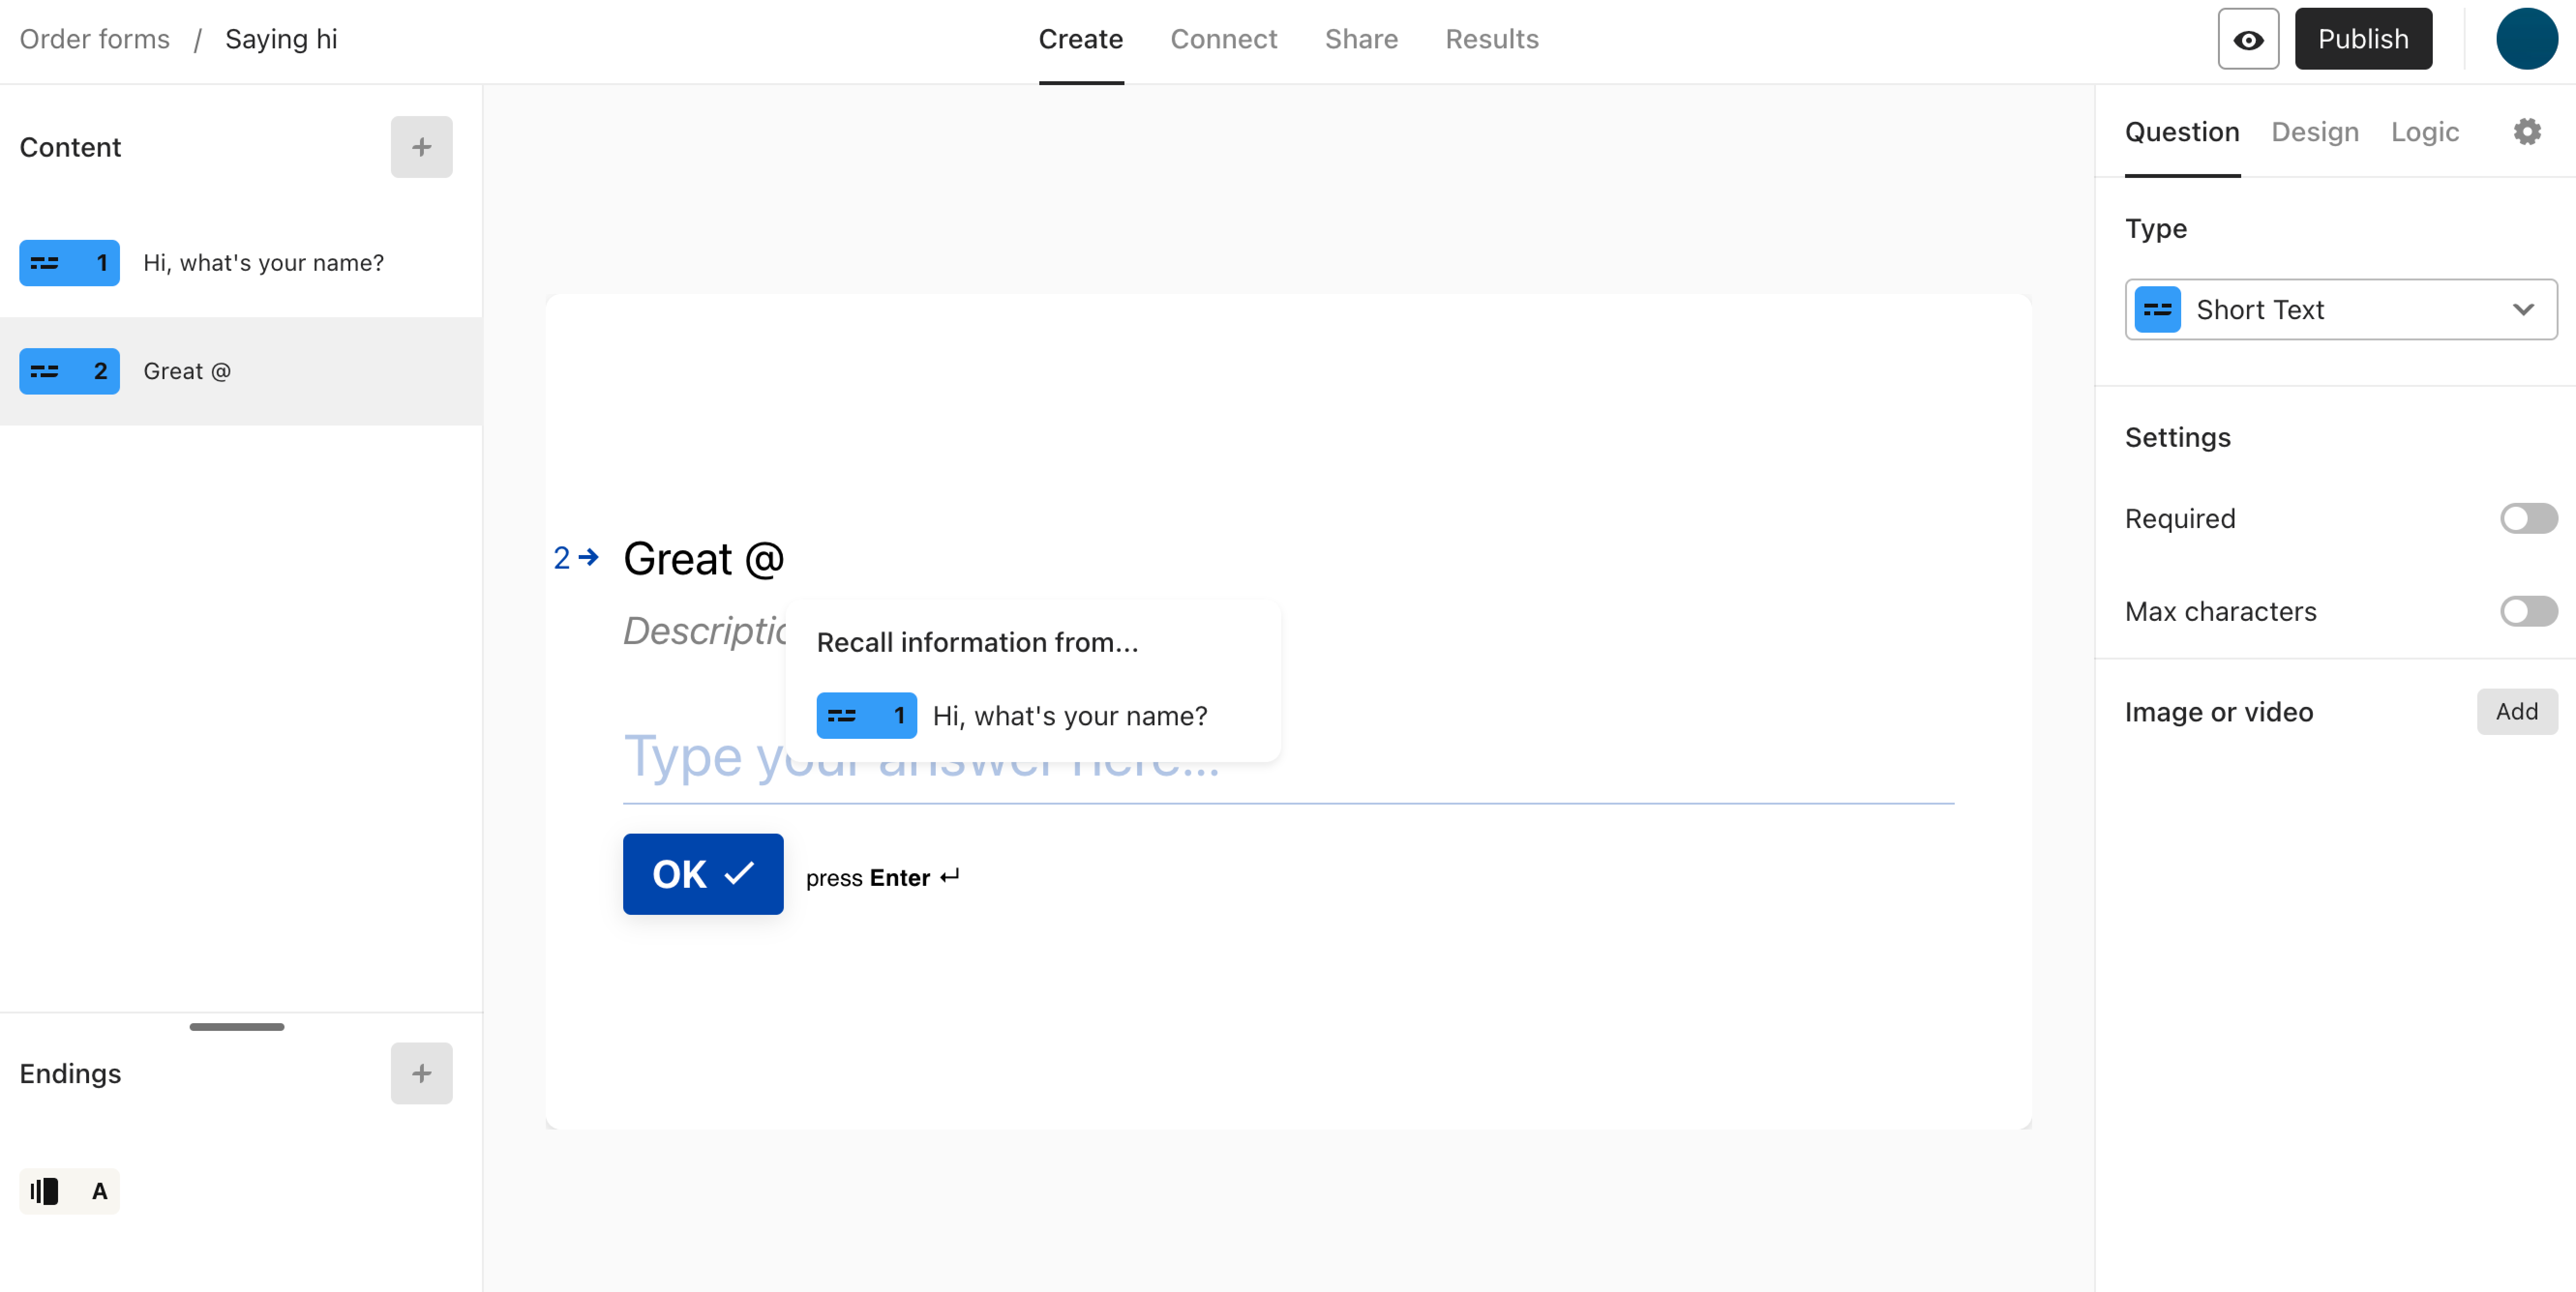Click the Type section label

(x=2155, y=229)
